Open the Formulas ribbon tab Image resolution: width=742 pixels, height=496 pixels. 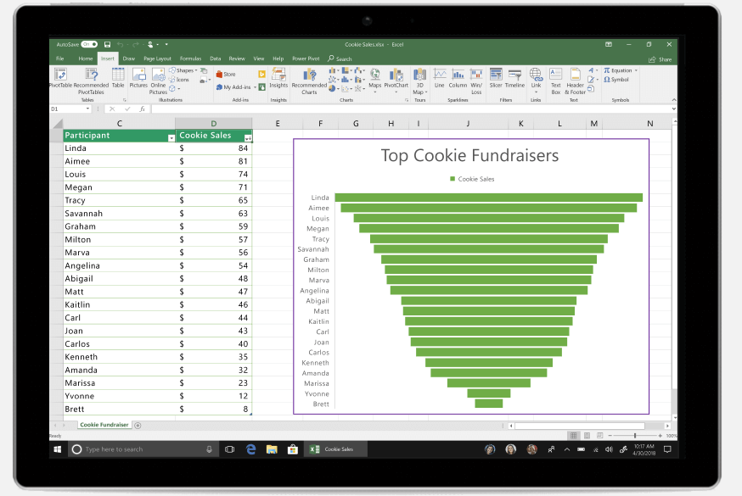tap(190, 59)
